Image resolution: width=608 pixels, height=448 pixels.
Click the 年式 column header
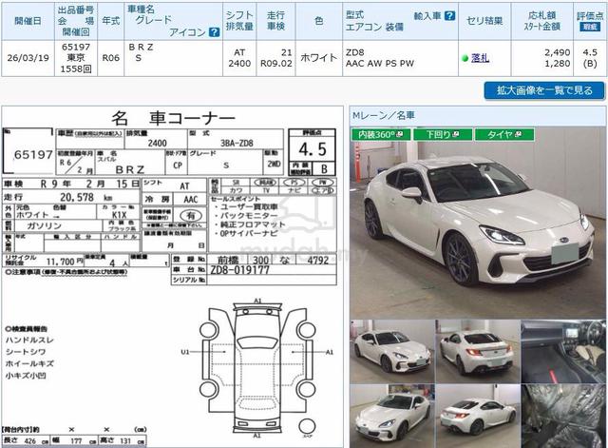tap(110, 21)
